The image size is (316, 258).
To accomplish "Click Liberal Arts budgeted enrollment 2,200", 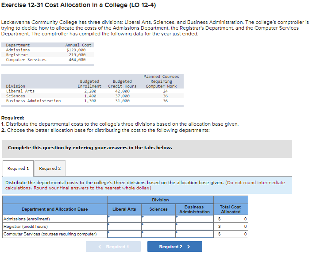I will click(x=90, y=91).
